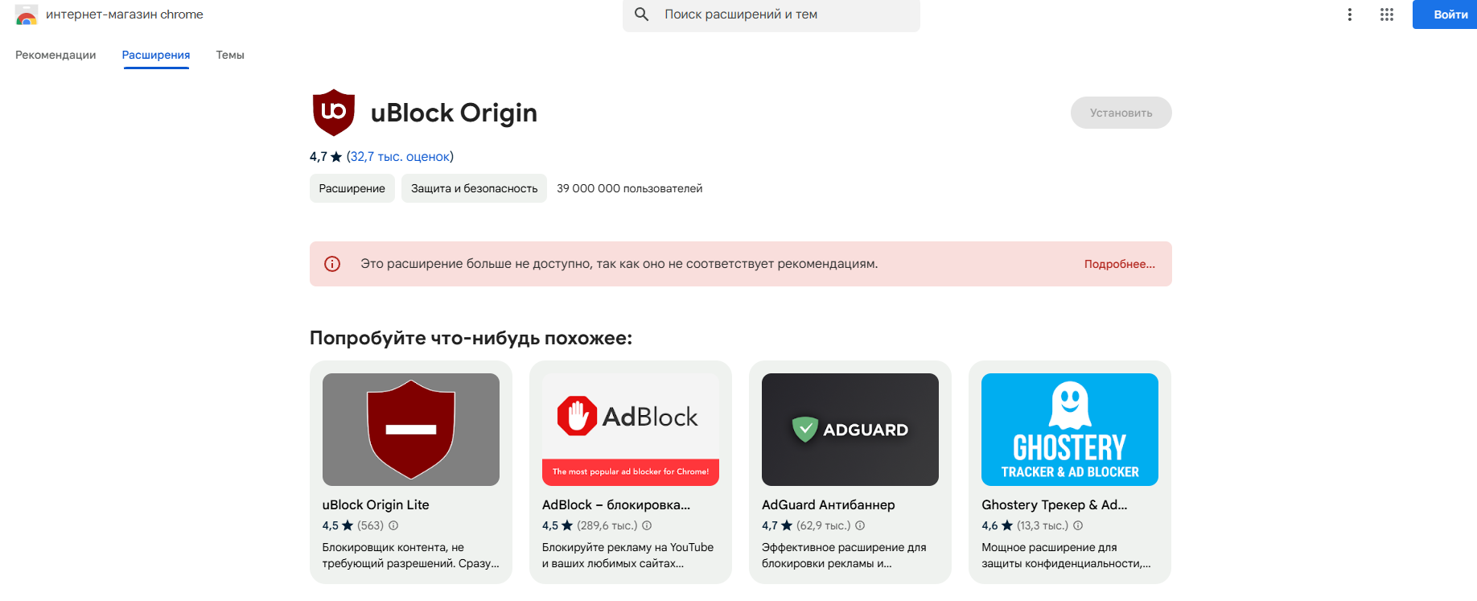Click the disabled Установить button
Screen dimensions: 1477x601
(1121, 113)
